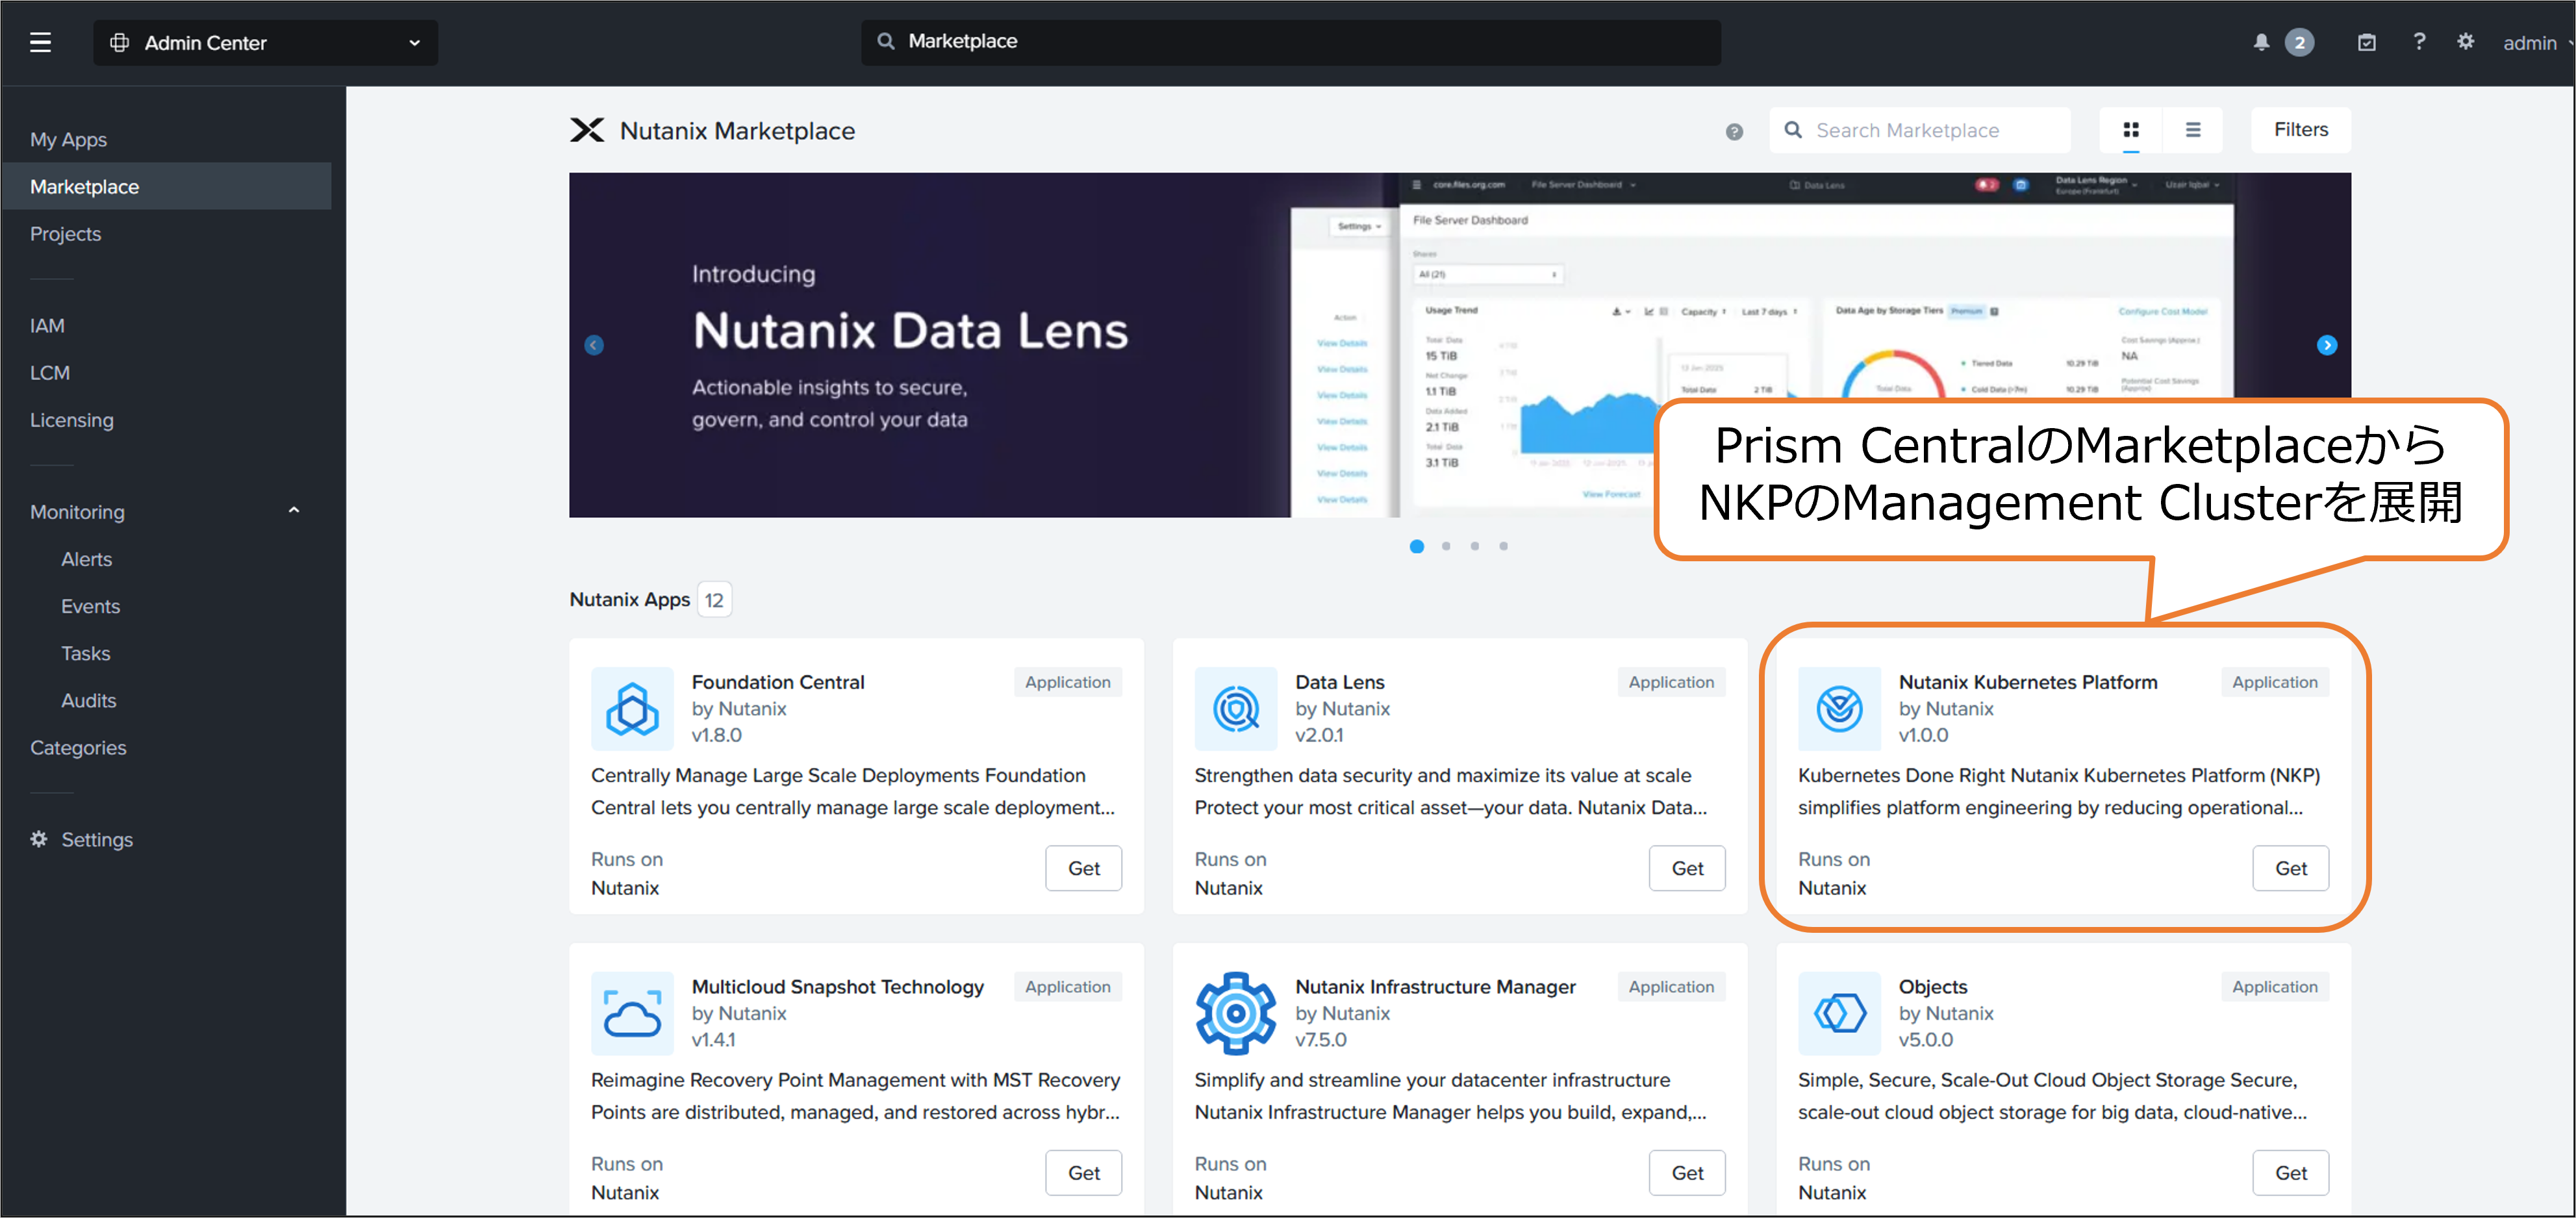Open the Data Lens title
The height and width of the screenshot is (1218, 2576).
1339,682
